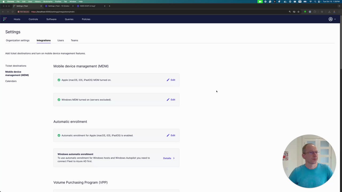Click the chevron next to Details
This screenshot has width=342, height=192.
(x=174, y=158)
